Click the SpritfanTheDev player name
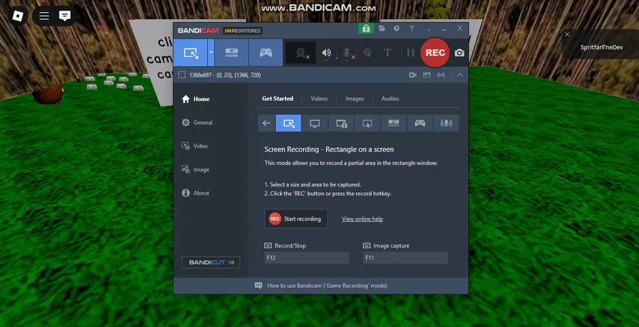The height and width of the screenshot is (327, 639). (601, 48)
